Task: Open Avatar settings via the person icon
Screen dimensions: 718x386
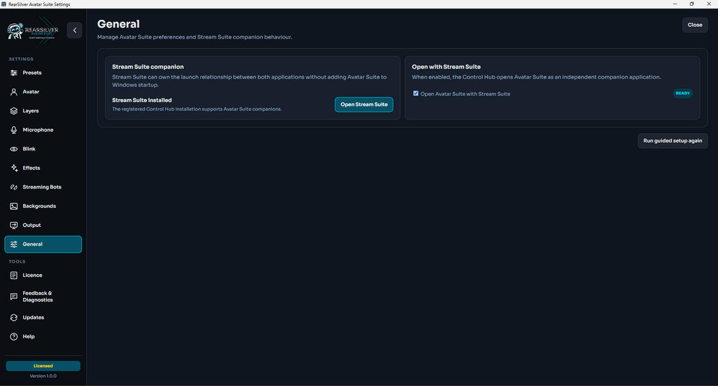Action: point(14,92)
